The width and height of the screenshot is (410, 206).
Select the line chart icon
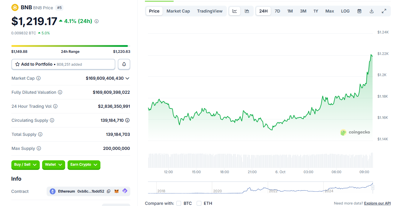click(235, 11)
